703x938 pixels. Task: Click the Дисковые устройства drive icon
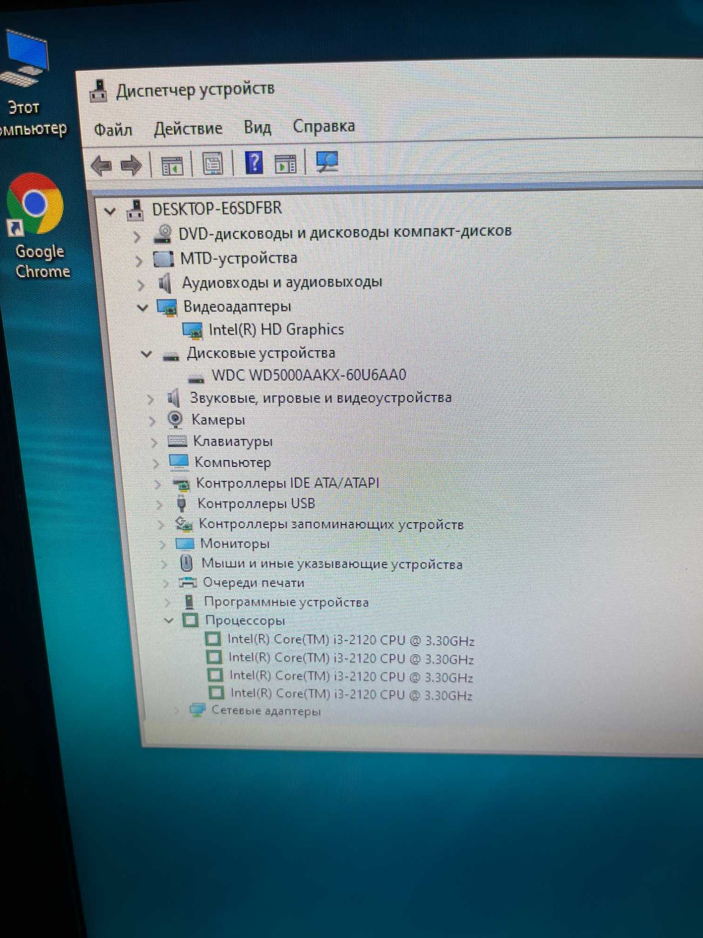pos(171,357)
